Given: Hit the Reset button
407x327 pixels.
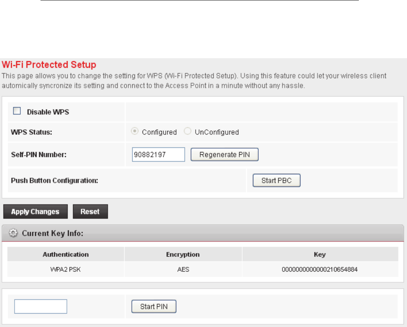Looking at the screenshot, I should point(90,212).
